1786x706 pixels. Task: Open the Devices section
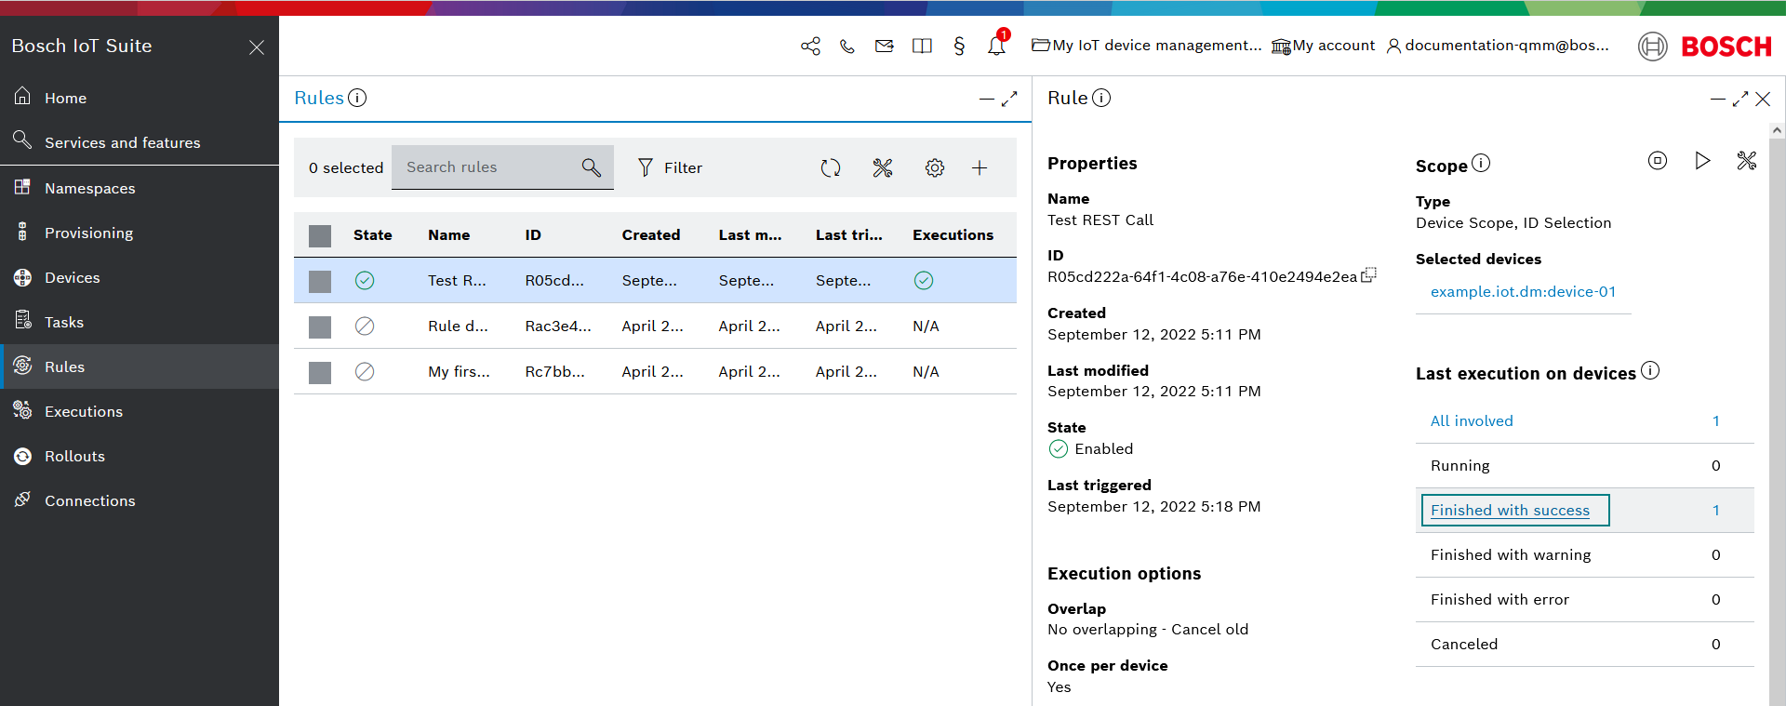pos(140,277)
